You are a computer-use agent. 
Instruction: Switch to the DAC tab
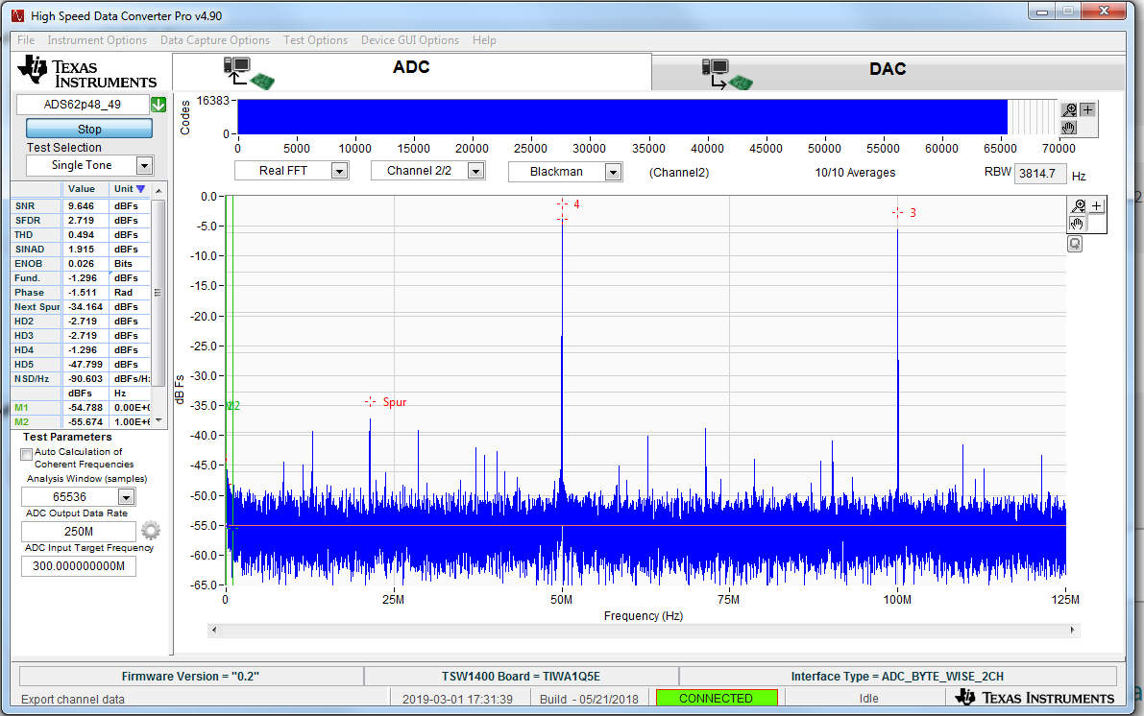point(888,73)
